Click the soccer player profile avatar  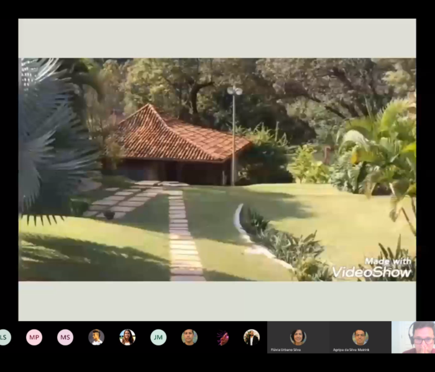[x=96, y=337]
